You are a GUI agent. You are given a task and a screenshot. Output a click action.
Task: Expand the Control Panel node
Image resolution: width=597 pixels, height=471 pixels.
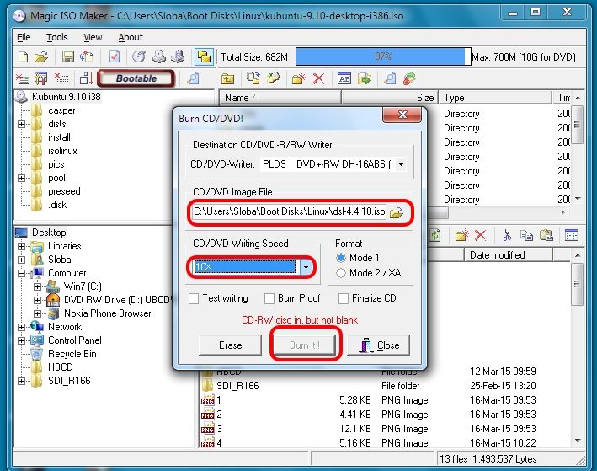tap(21, 340)
